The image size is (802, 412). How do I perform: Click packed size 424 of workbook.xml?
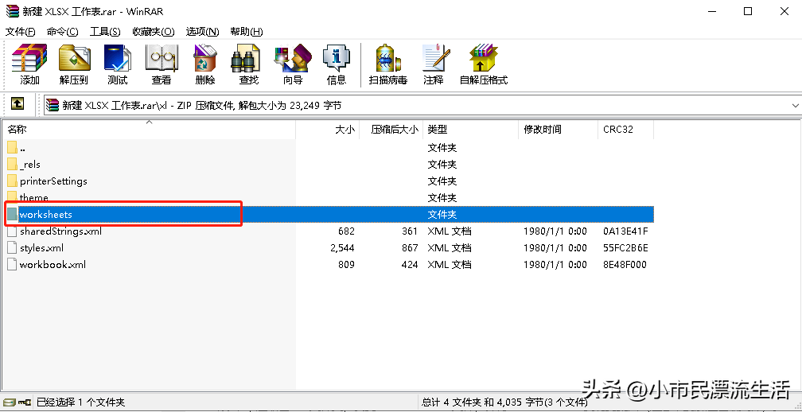pos(410,264)
